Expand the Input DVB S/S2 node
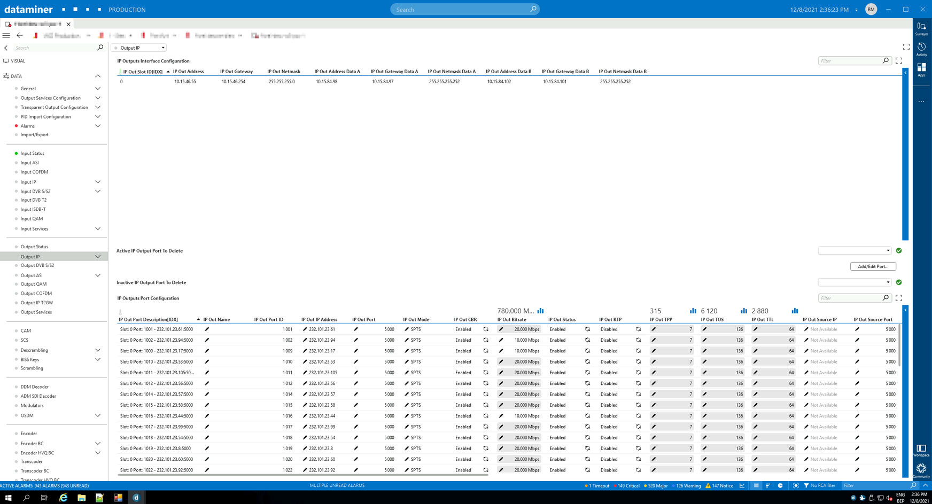The height and width of the screenshot is (504, 932). point(98,191)
